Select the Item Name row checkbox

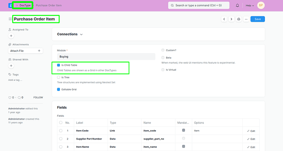click(x=61, y=147)
